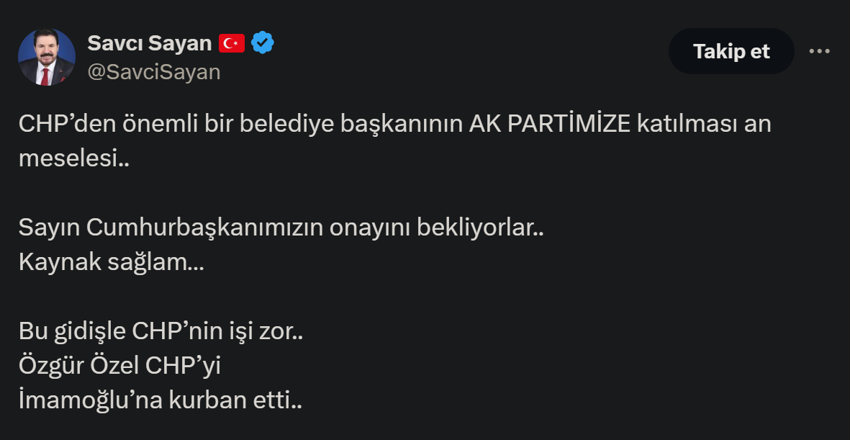Click the @SavciSayan handle
Screen dimensions: 850x440
tap(154, 72)
